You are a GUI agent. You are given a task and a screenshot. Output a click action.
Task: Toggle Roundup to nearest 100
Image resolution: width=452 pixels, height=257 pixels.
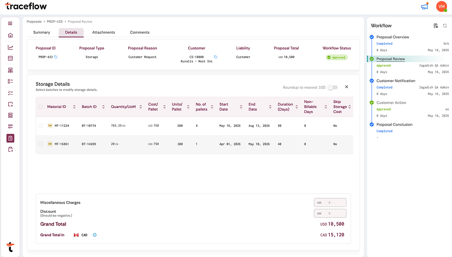tap(333, 87)
